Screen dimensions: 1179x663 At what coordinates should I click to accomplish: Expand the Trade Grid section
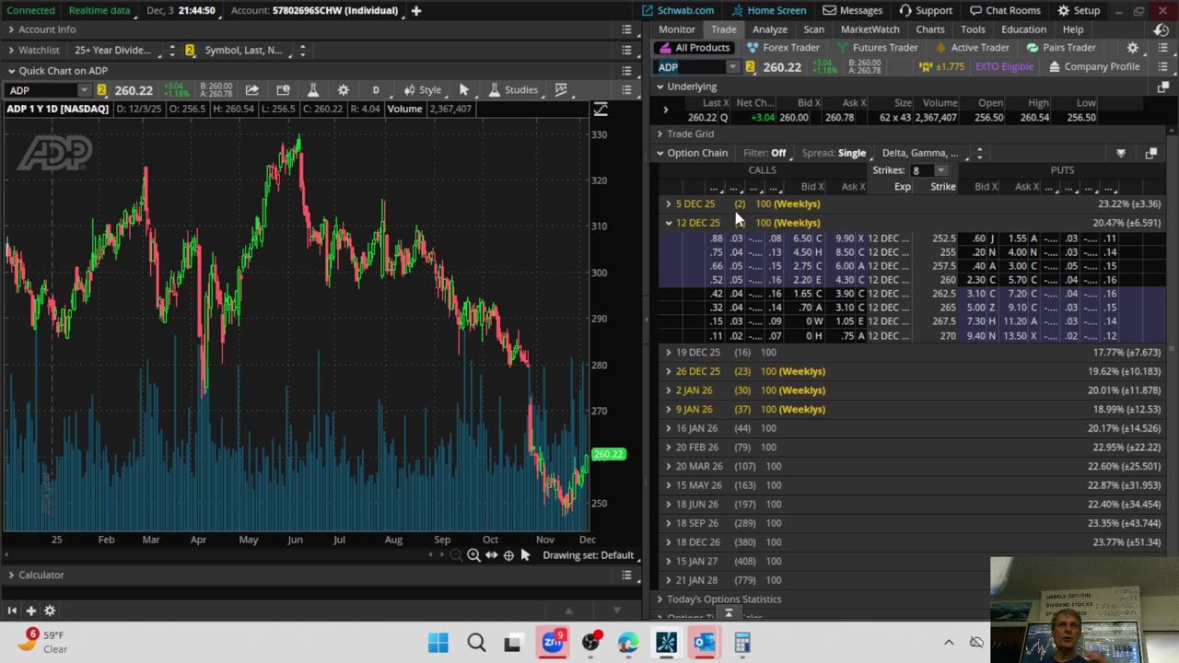click(x=660, y=134)
